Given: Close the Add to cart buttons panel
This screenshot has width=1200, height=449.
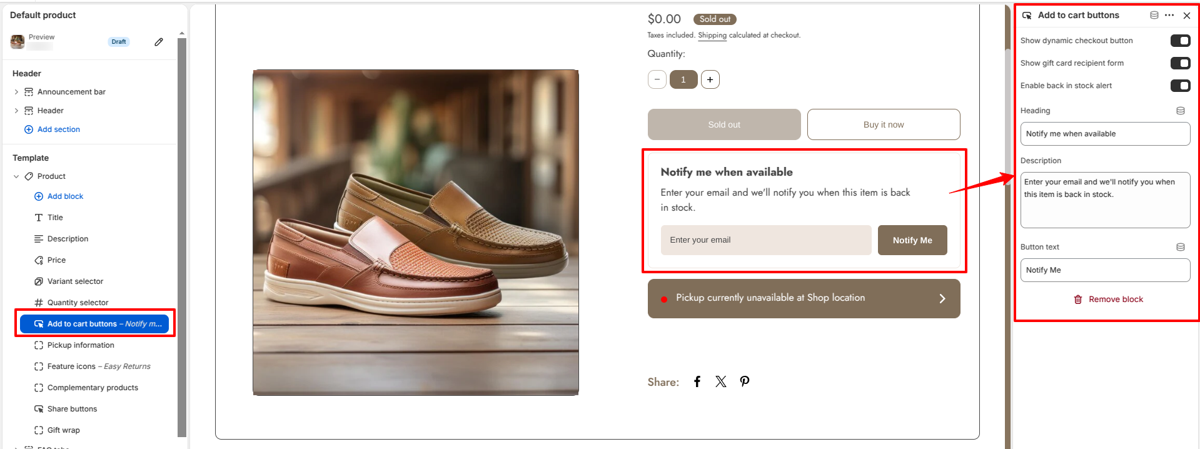Looking at the screenshot, I should [x=1187, y=16].
